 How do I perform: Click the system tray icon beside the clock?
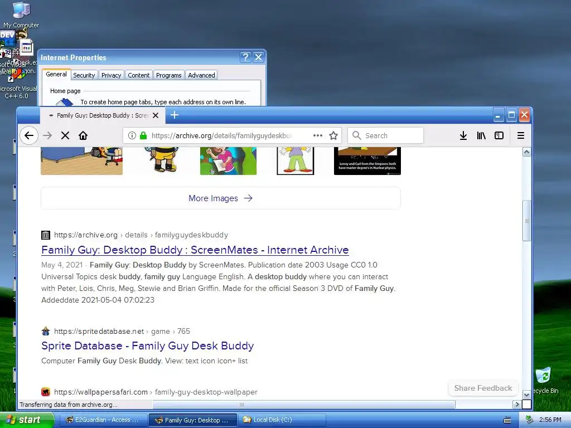pyautogui.click(x=529, y=420)
